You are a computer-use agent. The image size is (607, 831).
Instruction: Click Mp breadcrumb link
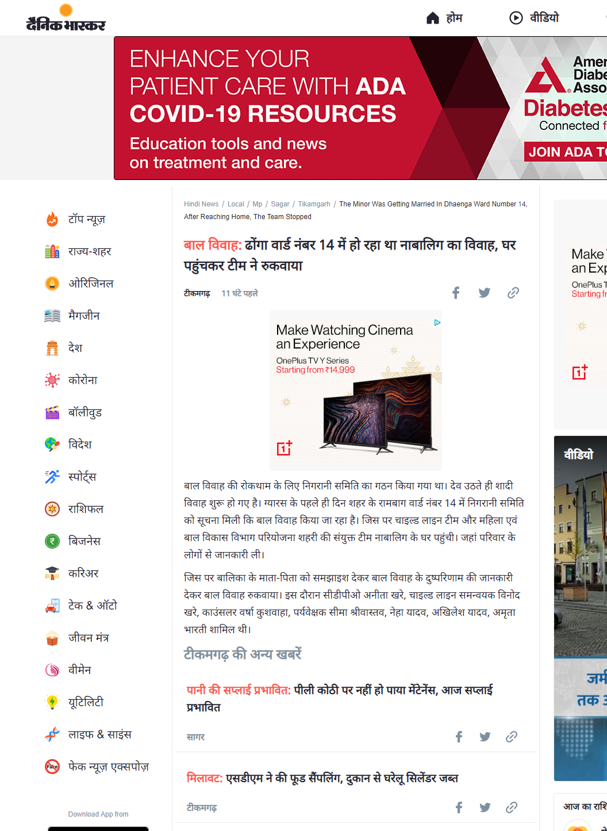pos(258,204)
